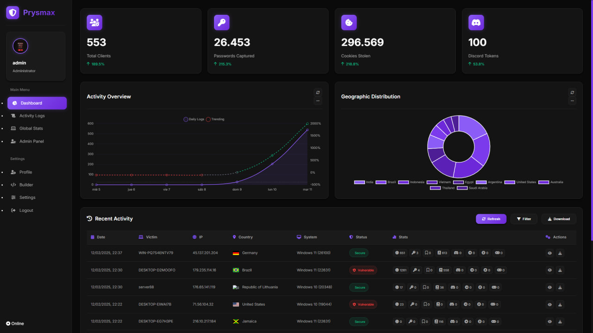The width and height of the screenshot is (593, 333).
Task: Click the cookie chip showing 23
Action: point(399,304)
